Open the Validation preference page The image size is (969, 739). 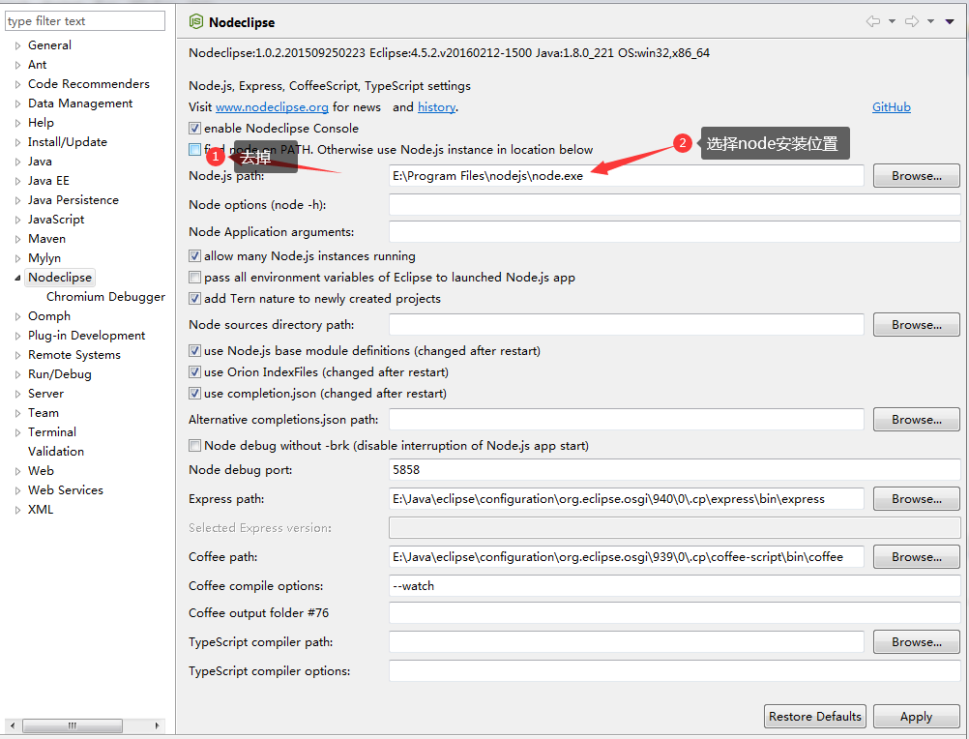(x=56, y=452)
